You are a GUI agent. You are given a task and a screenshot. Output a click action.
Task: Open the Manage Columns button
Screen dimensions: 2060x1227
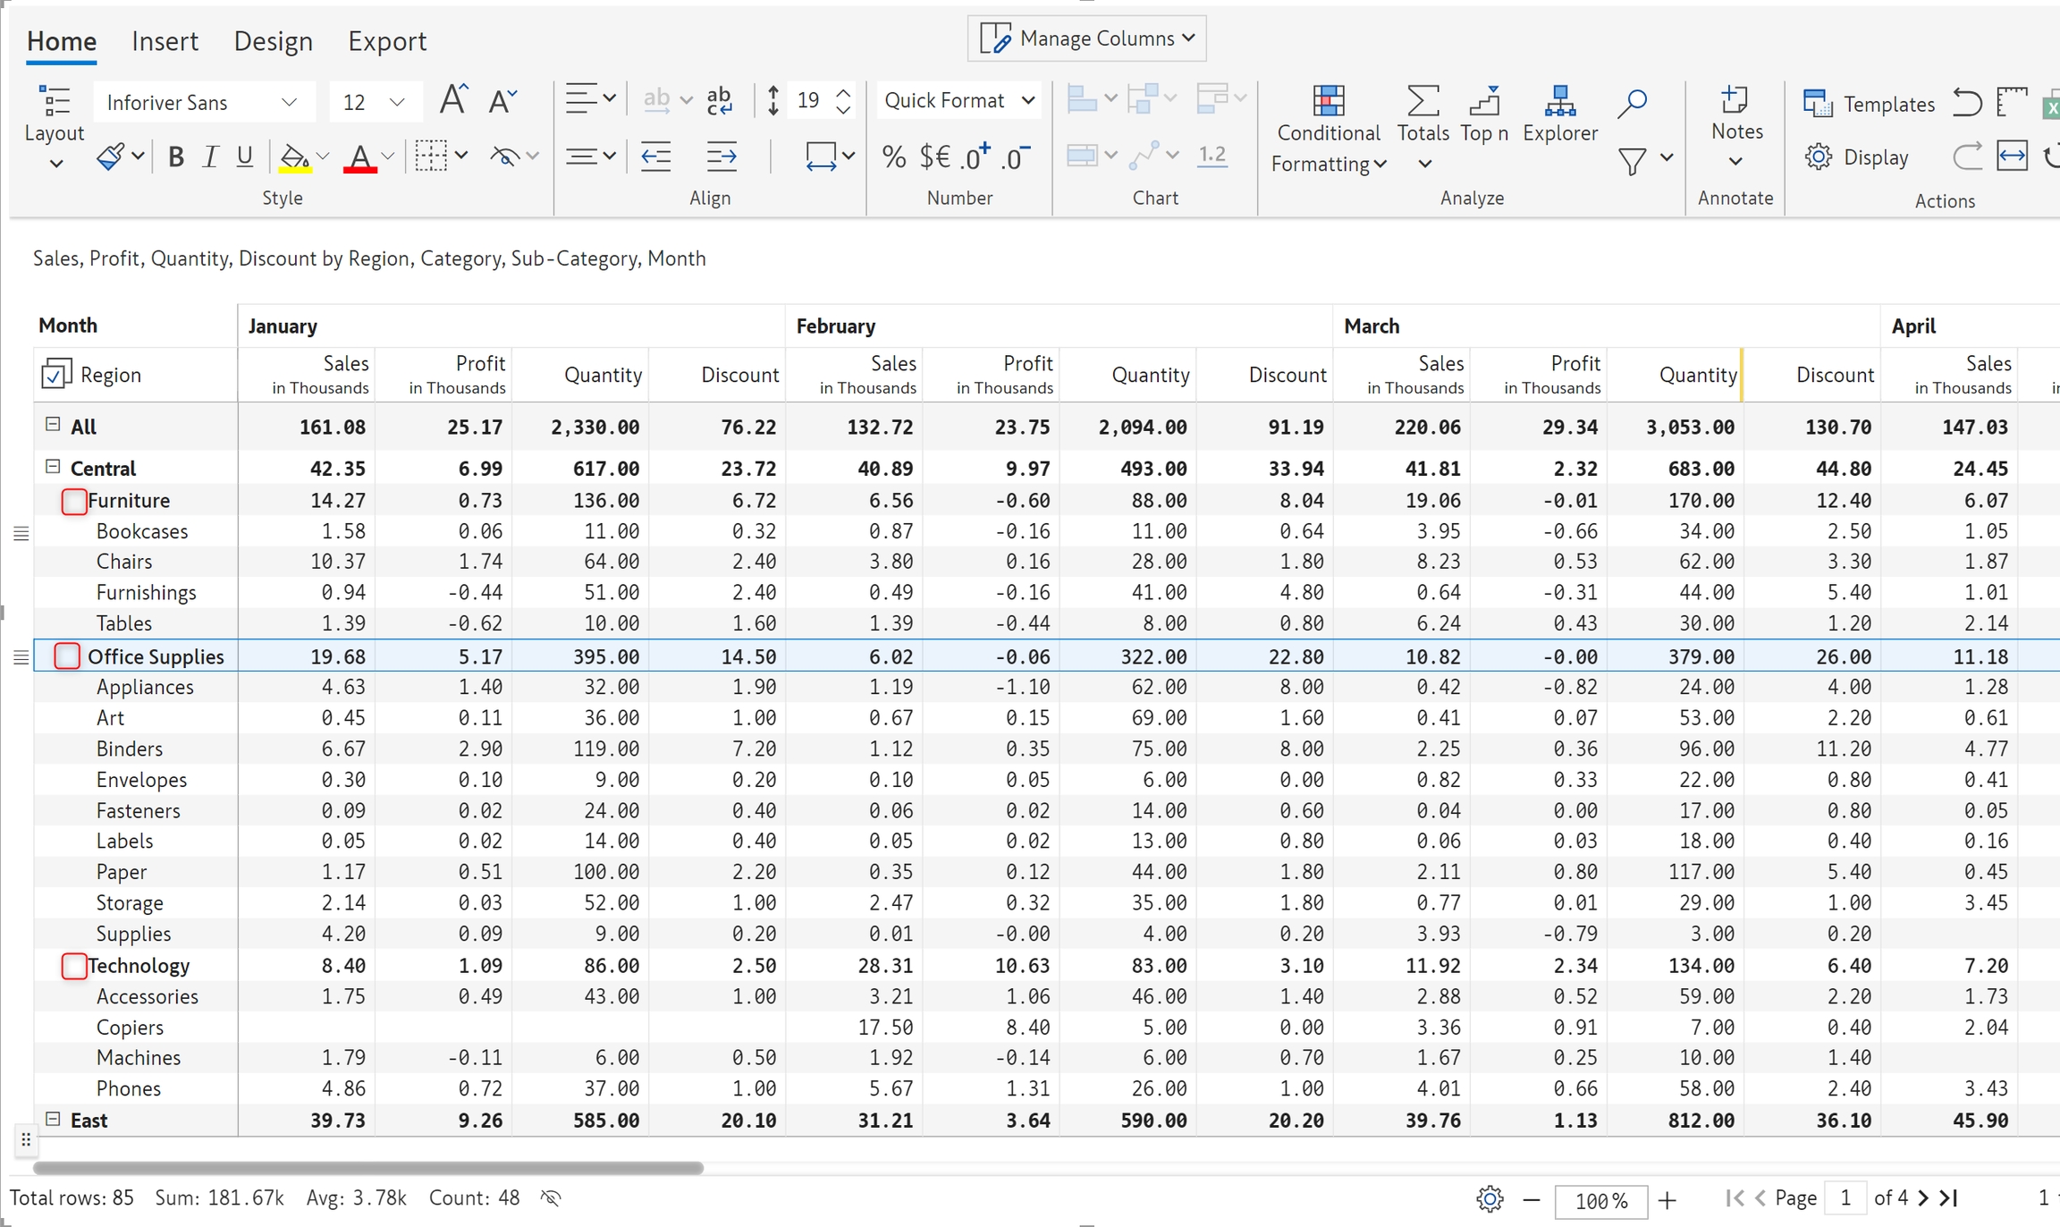pos(1087,38)
